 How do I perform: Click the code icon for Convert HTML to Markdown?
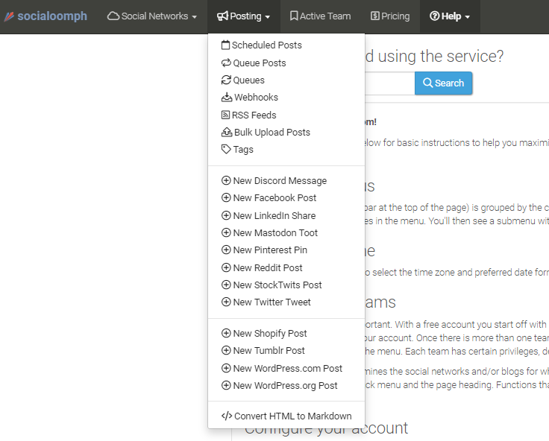point(227,416)
